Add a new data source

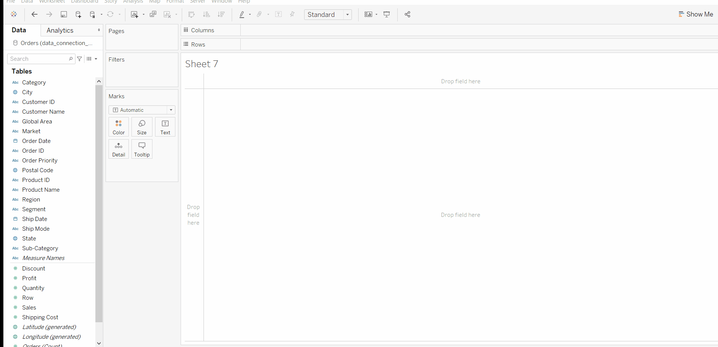coord(78,14)
